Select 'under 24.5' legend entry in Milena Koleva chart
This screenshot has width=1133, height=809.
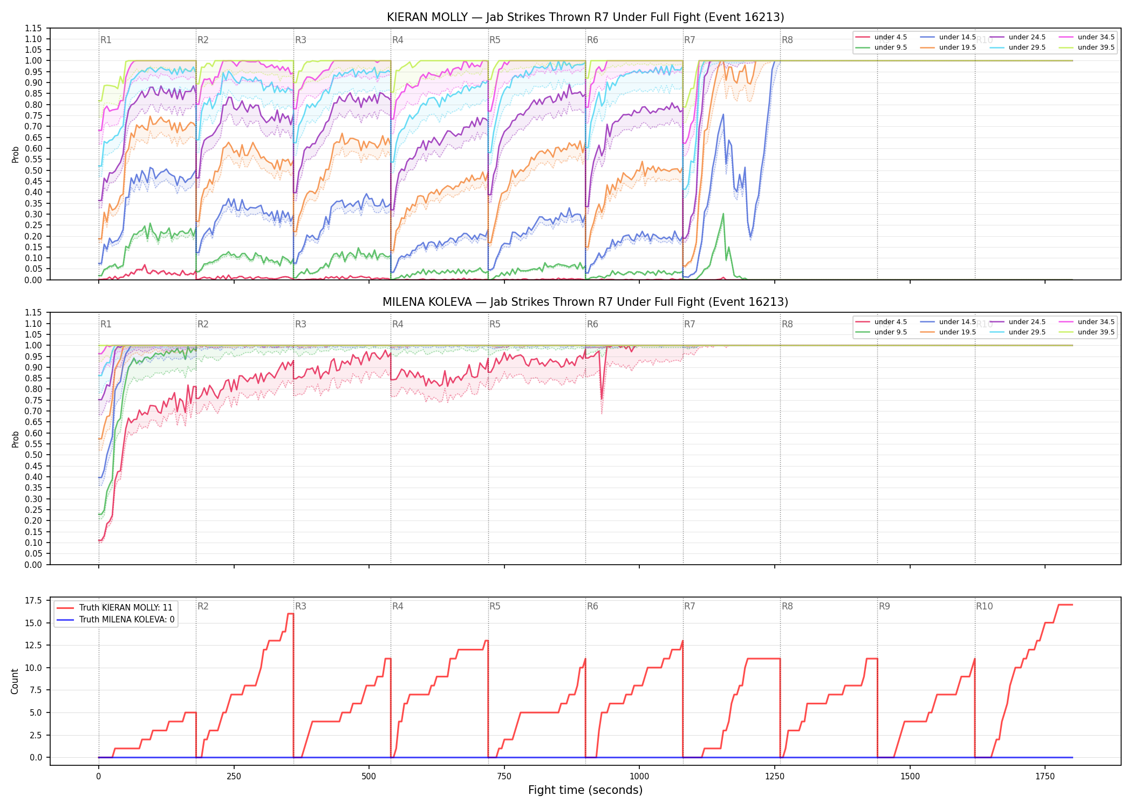(1018, 322)
